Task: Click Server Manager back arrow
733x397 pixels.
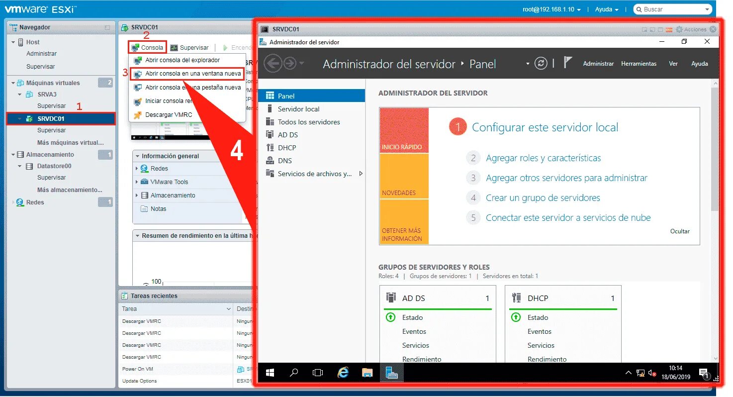Action: (273, 64)
